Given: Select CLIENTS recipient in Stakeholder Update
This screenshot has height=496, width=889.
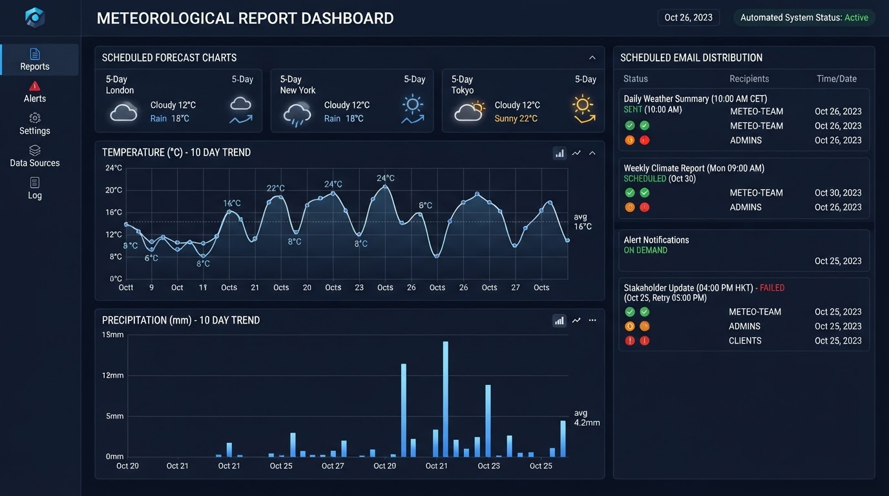Looking at the screenshot, I should tap(745, 340).
